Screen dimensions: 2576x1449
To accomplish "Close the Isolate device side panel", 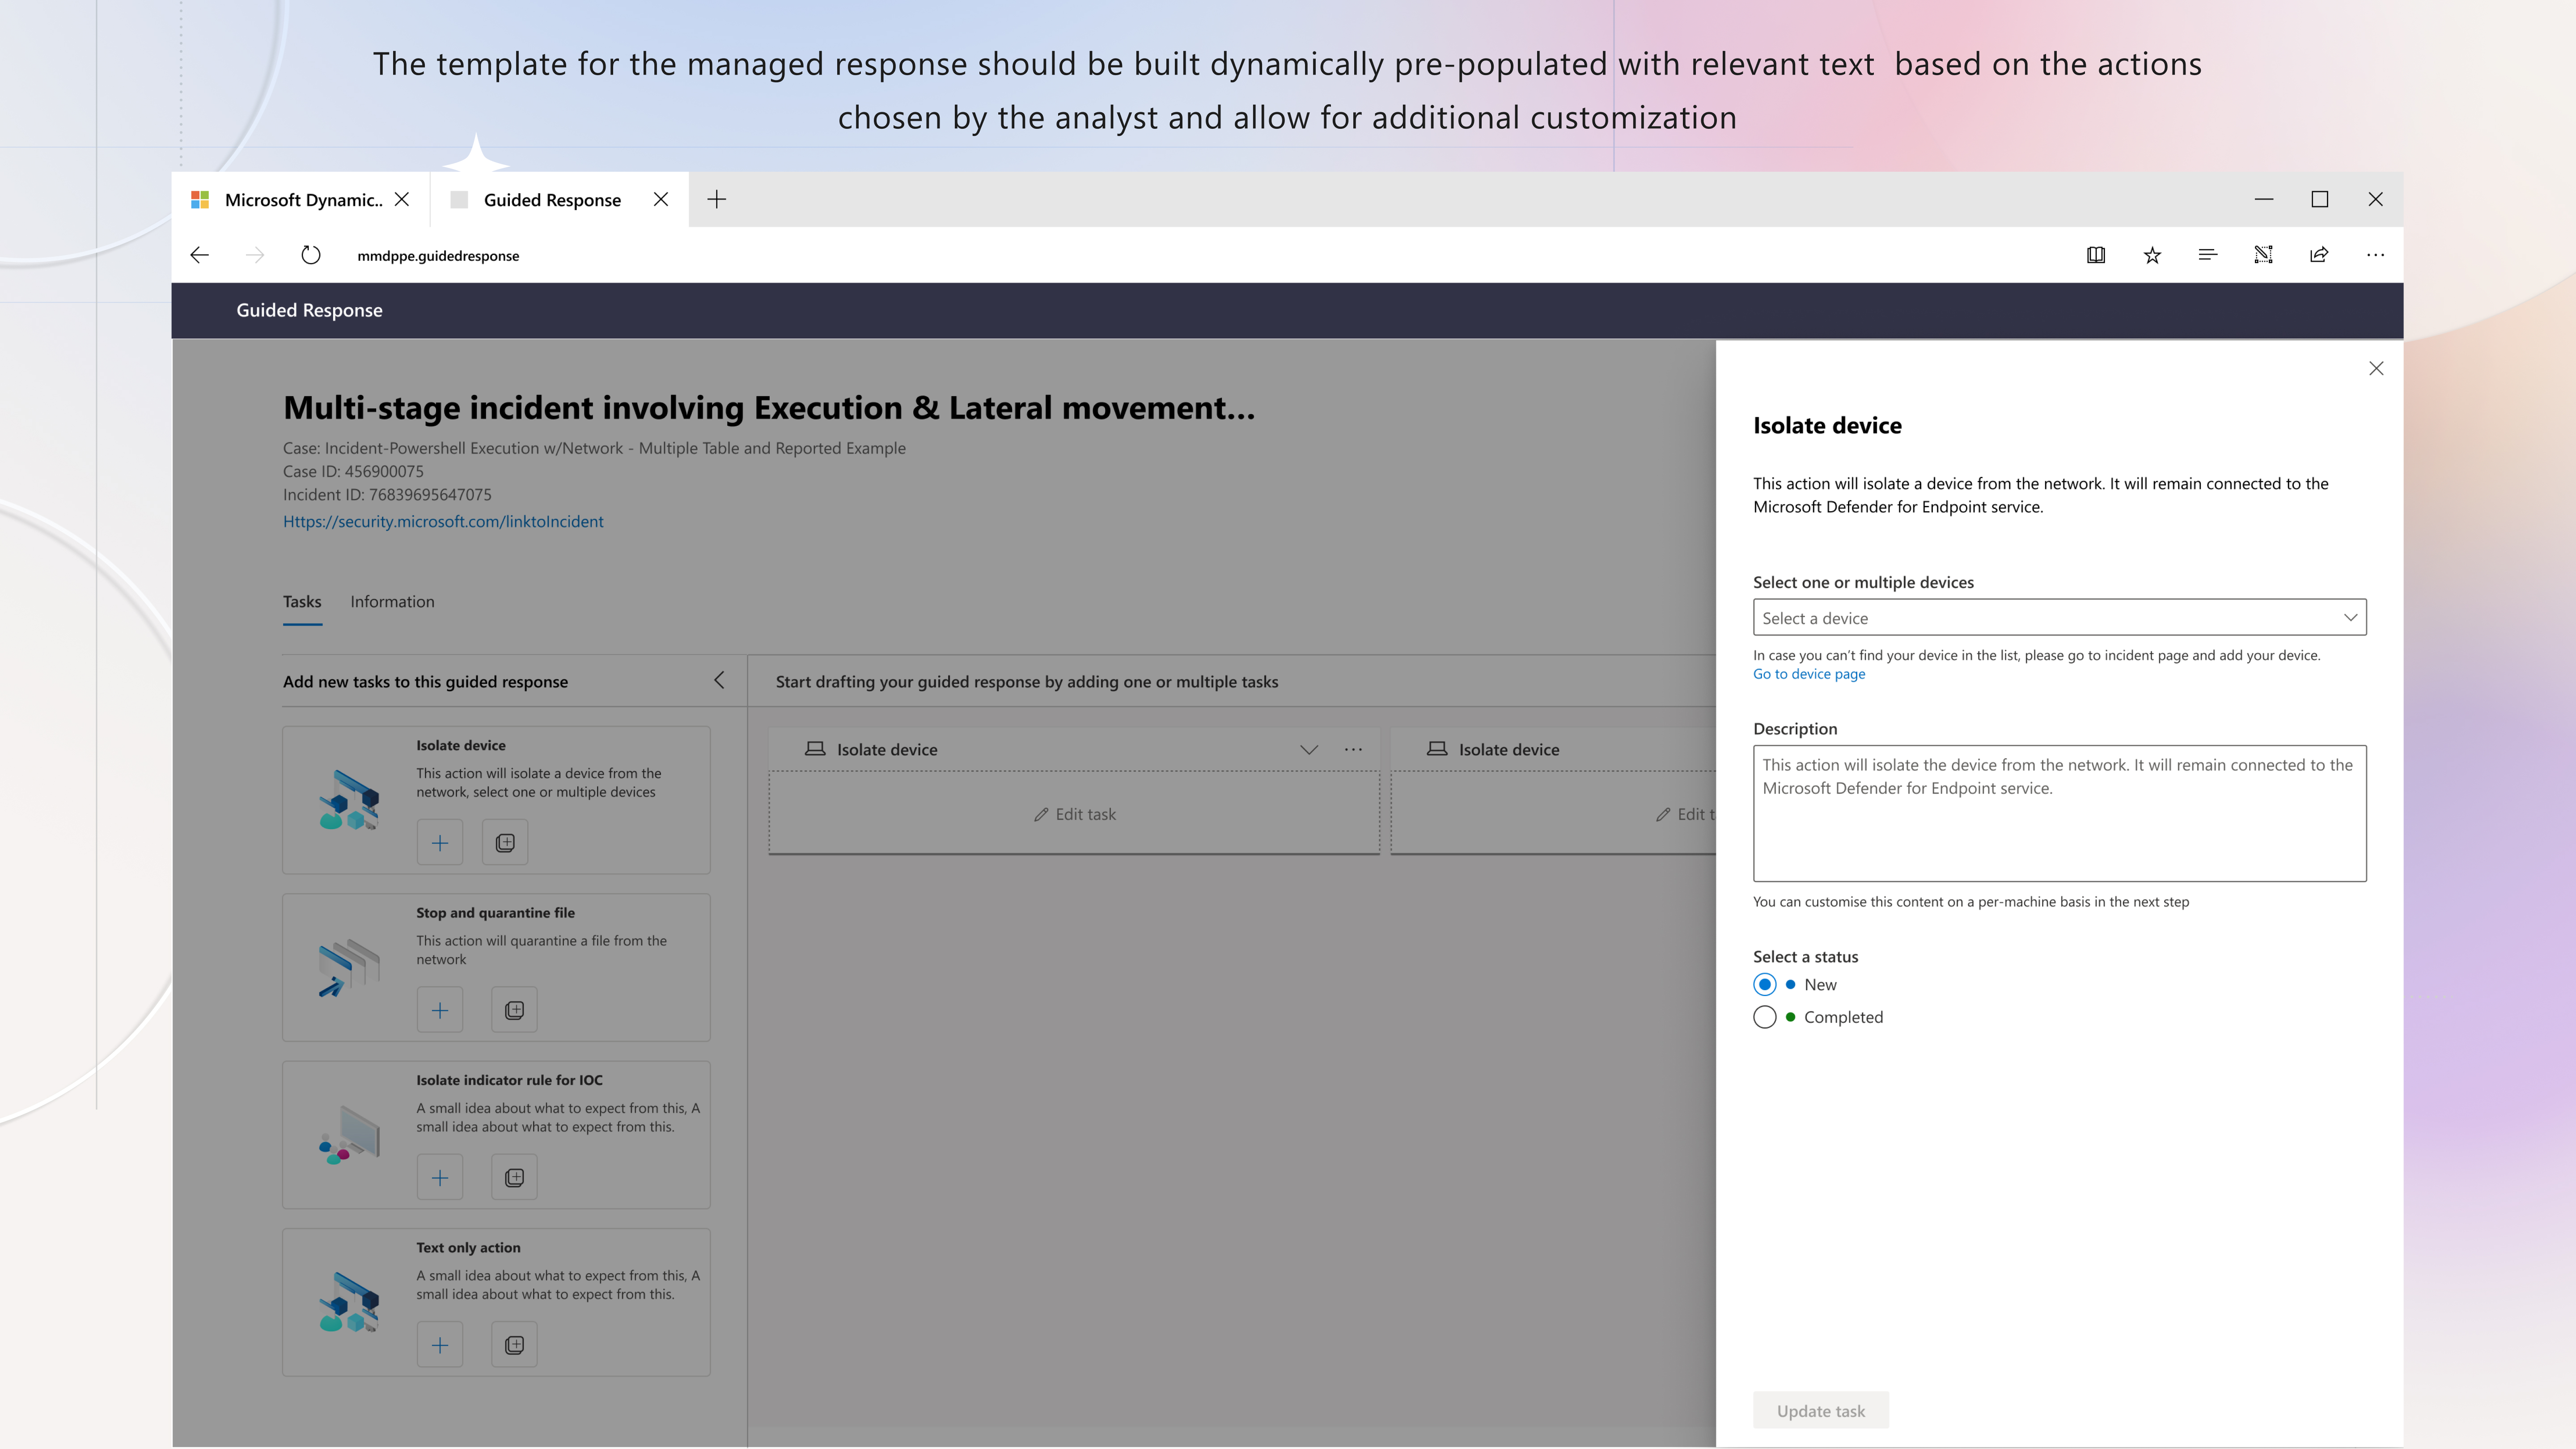I will click(x=2376, y=368).
